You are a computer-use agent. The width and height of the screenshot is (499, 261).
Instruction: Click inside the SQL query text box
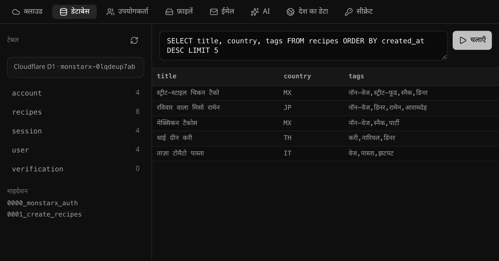click(303, 46)
